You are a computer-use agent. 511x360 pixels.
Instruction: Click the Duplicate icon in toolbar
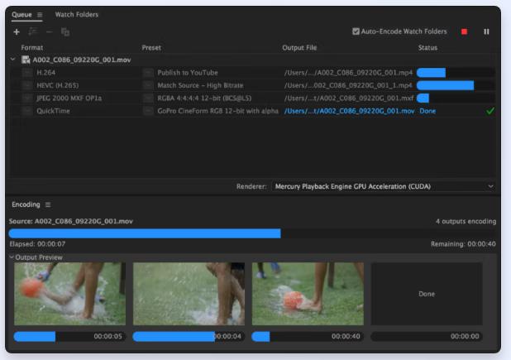(x=65, y=32)
